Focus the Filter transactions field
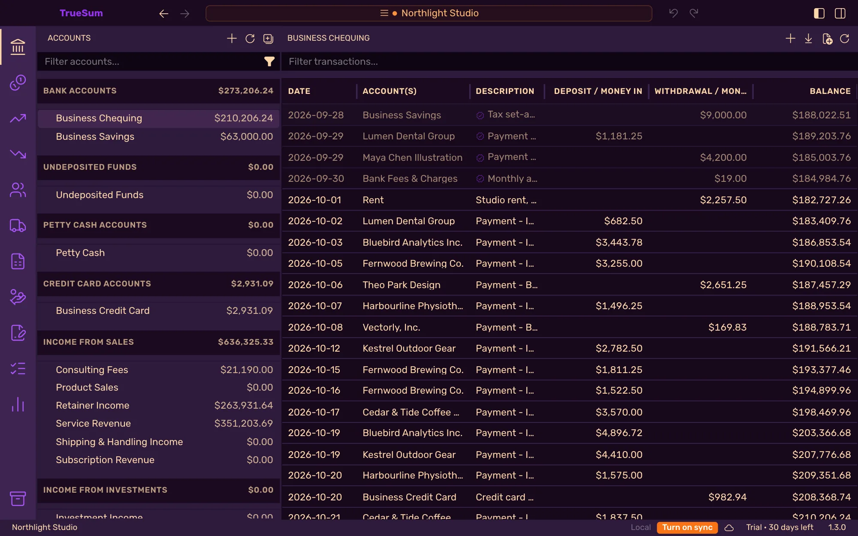 click(x=570, y=62)
